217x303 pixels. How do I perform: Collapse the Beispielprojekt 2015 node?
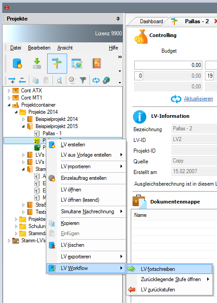pyautogui.click(x=23, y=126)
